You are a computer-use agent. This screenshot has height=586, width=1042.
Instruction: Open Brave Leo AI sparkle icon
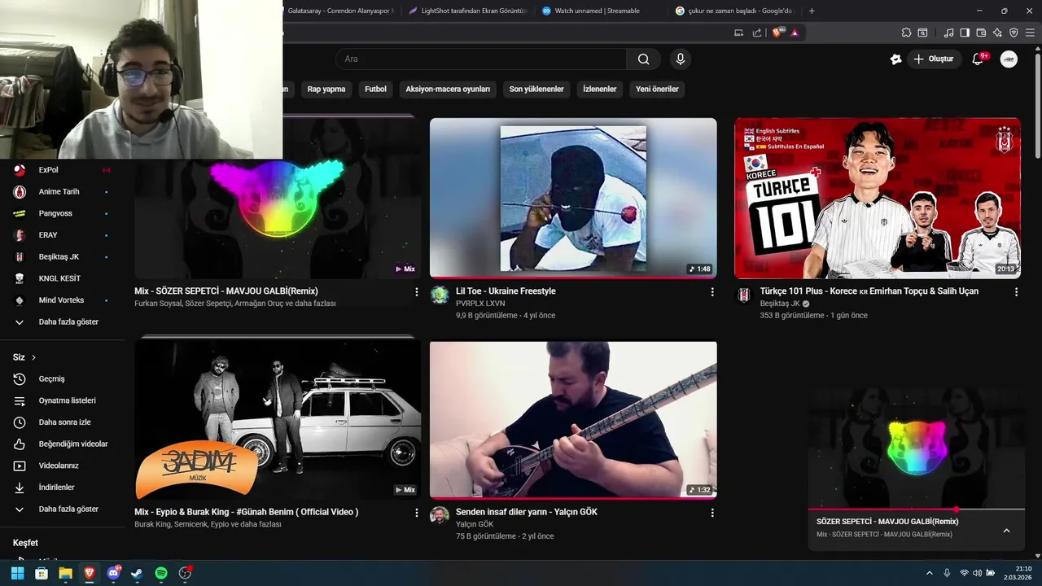pos(997,33)
